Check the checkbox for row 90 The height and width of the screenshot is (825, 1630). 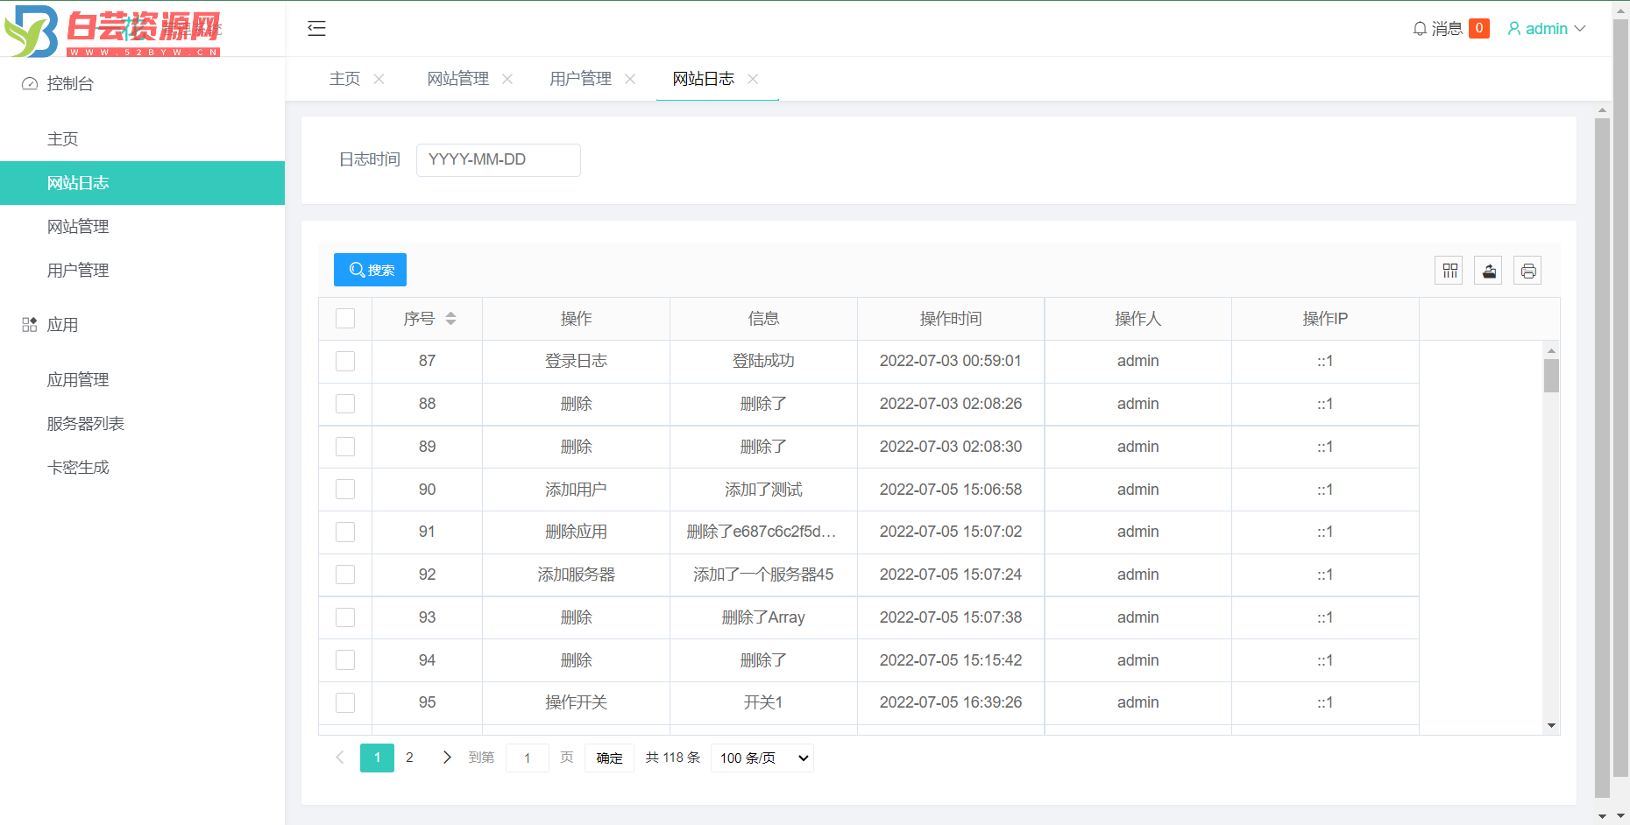pyautogui.click(x=345, y=490)
